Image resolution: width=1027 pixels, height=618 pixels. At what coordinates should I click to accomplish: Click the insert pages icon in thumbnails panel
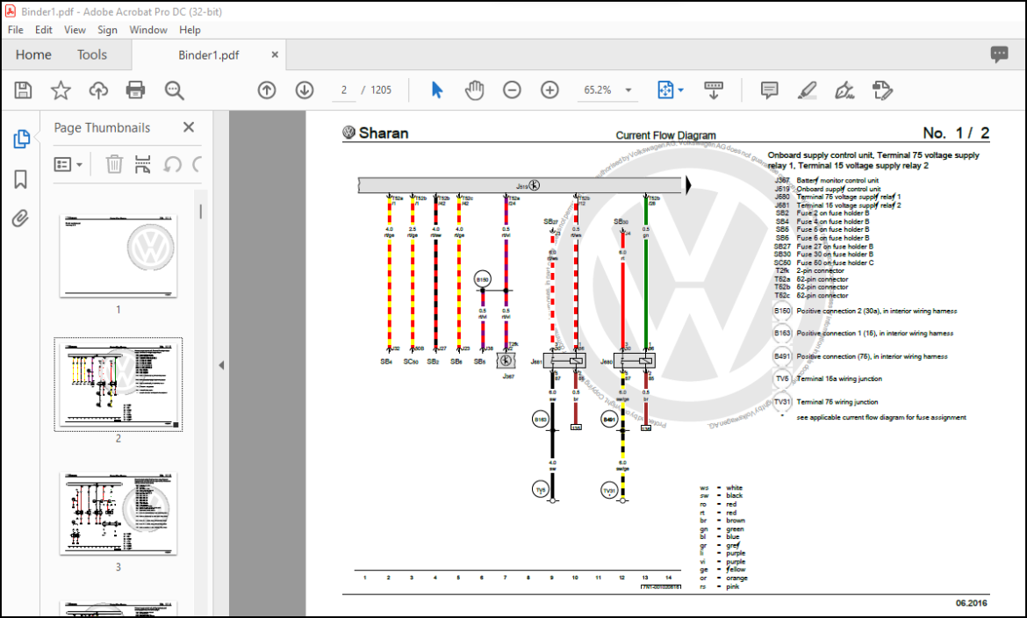(x=143, y=164)
